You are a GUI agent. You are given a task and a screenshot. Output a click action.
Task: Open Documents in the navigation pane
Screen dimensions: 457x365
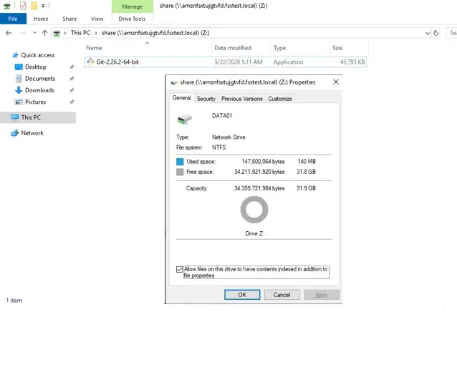(x=40, y=79)
